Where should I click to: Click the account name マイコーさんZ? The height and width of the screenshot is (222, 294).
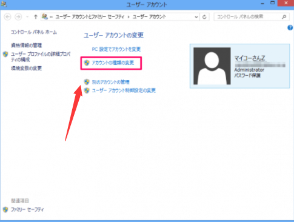pos(250,58)
